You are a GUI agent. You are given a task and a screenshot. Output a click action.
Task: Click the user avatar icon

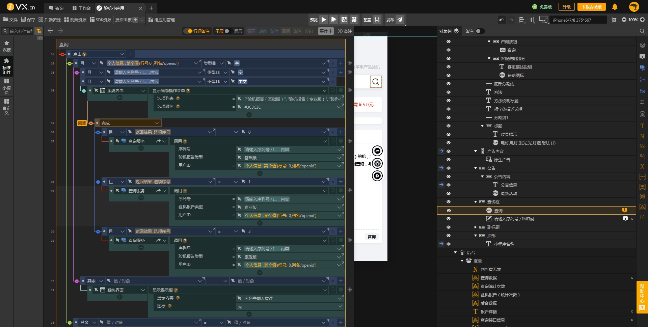click(634, 7)
